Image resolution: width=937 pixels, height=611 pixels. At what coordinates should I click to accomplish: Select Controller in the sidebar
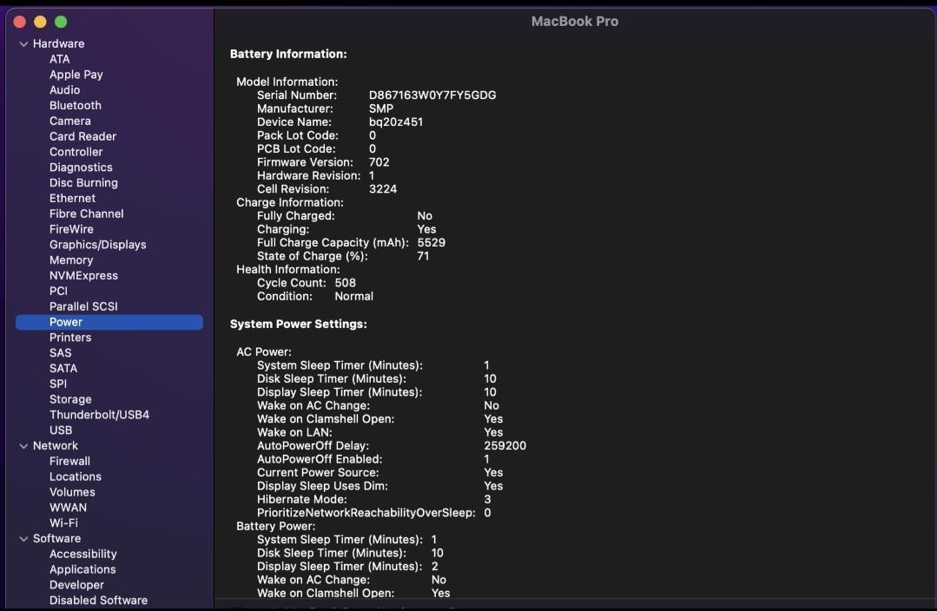coord(76,152)
